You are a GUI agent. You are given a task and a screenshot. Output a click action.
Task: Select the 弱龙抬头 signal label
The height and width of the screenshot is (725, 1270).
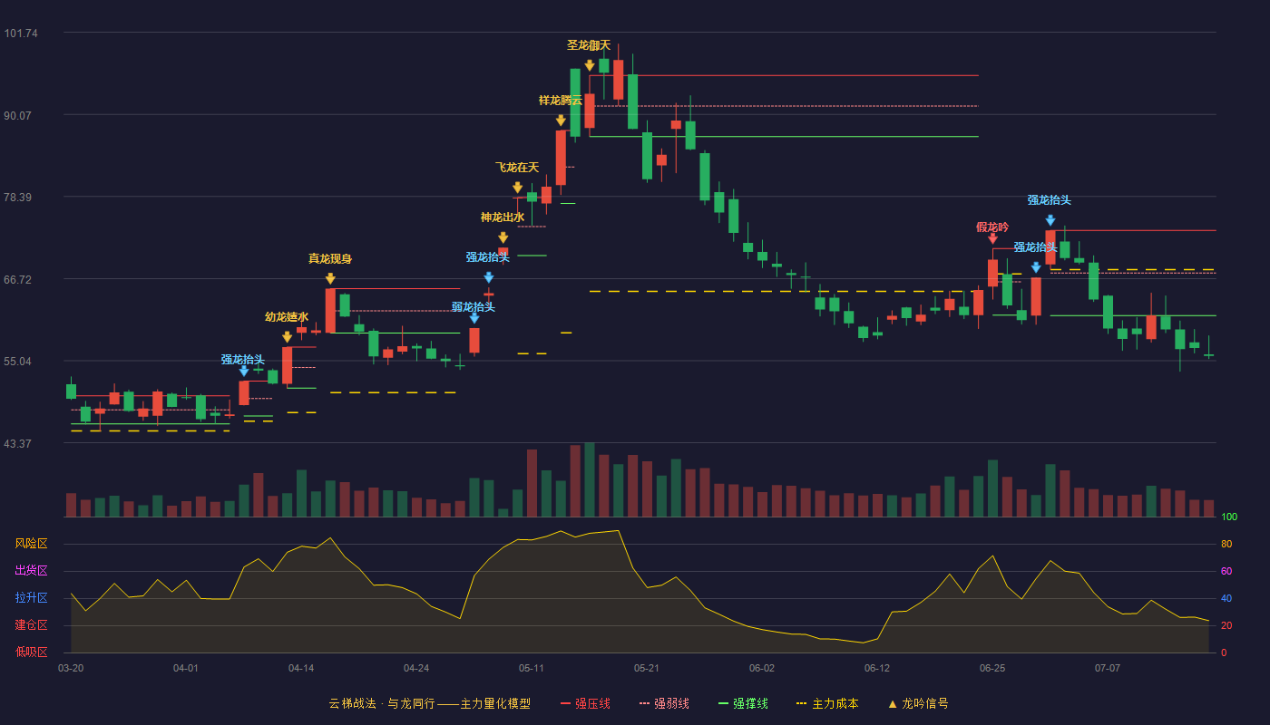point(474,307)
